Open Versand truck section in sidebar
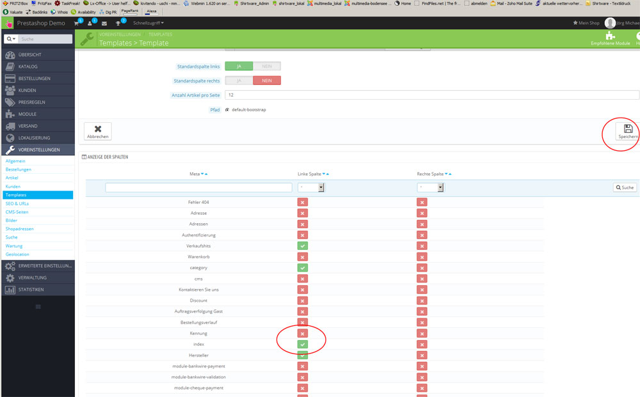 click(x=38, y=126)
